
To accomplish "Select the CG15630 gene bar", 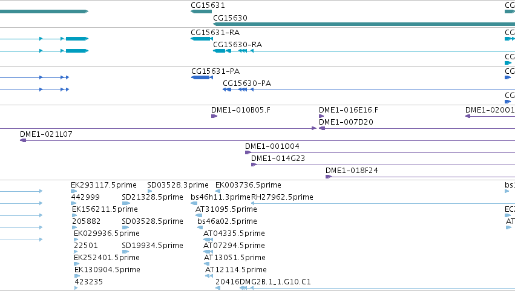I will (364, 24).
